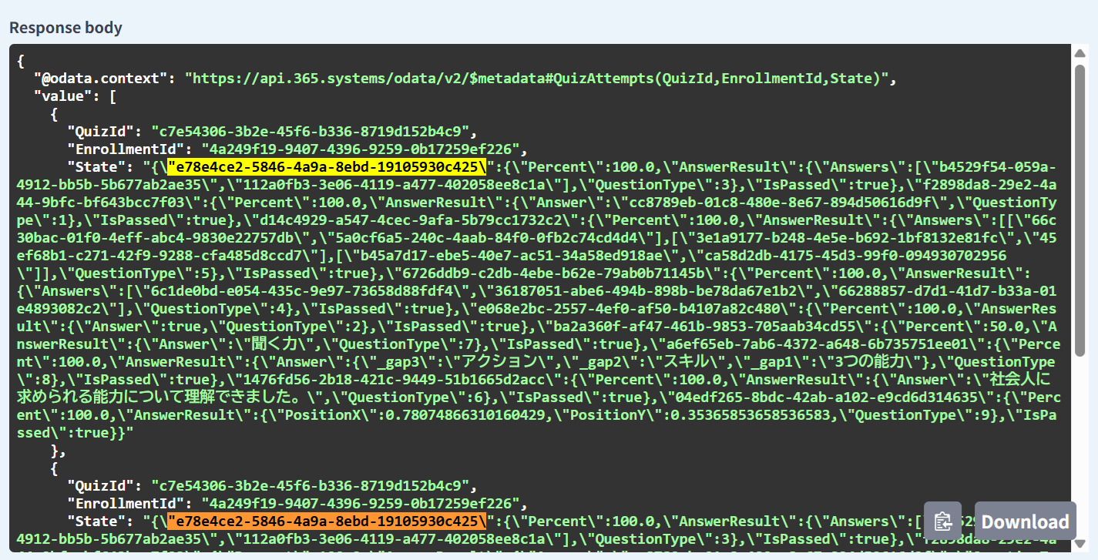
Task: Click the "value" key
Action: pyautogui.click(x=62, y=96)
